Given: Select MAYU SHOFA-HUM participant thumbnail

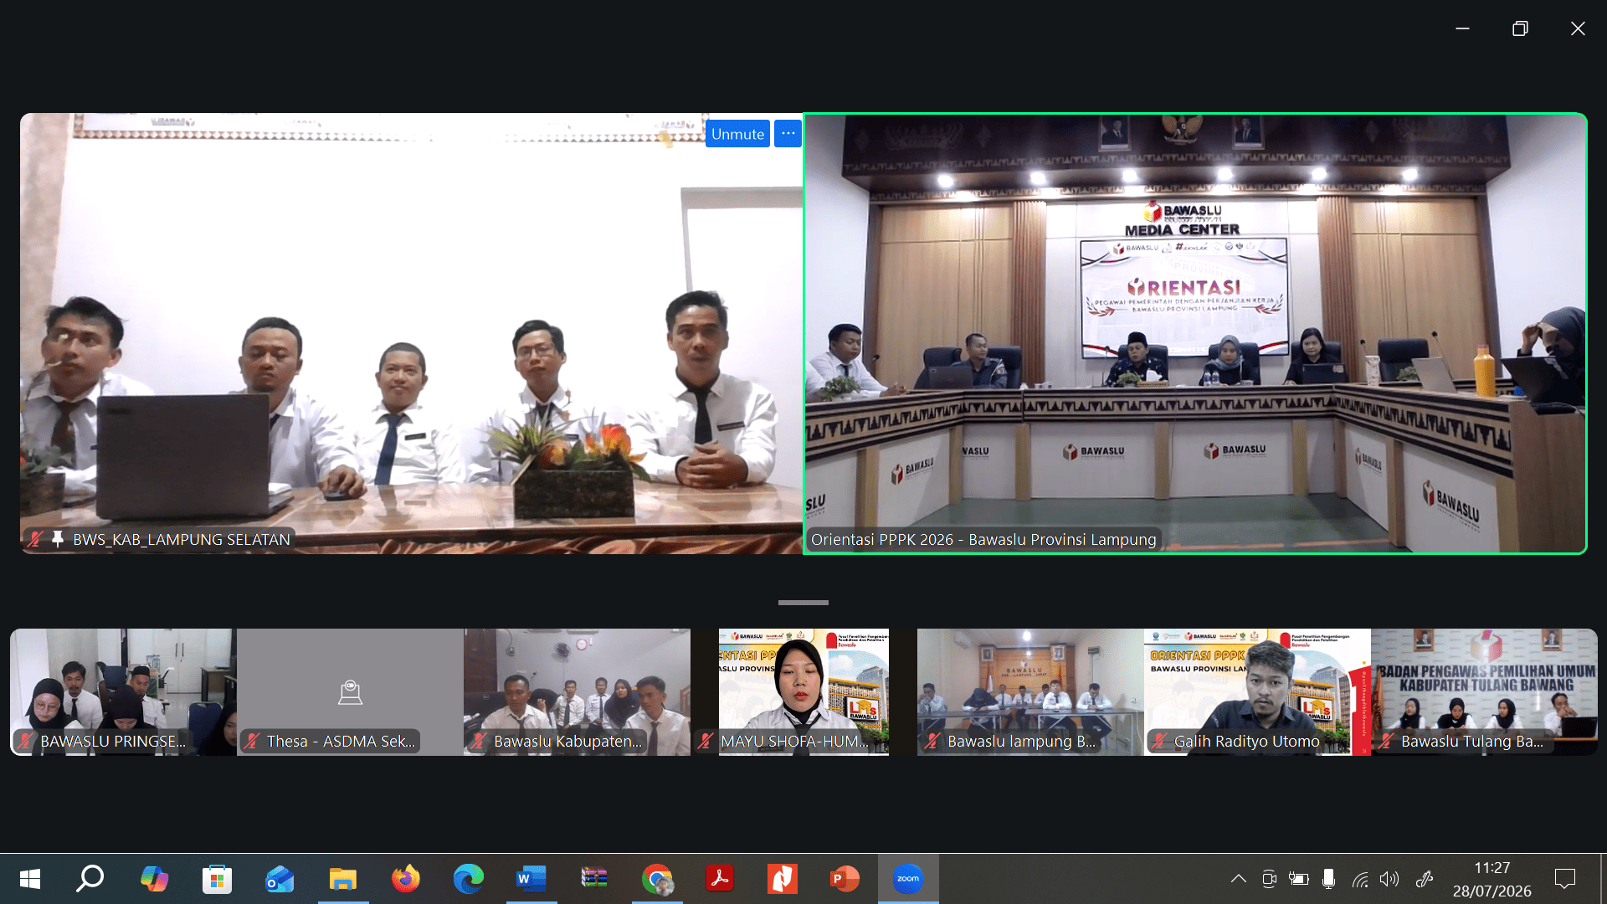Looking at the screenshot, I should [803, 692].
